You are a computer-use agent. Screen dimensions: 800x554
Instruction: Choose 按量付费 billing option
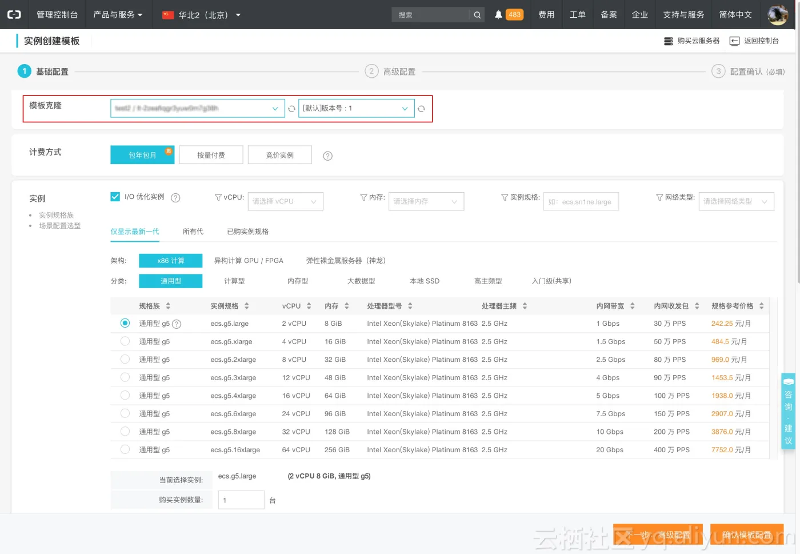(211, 155)
